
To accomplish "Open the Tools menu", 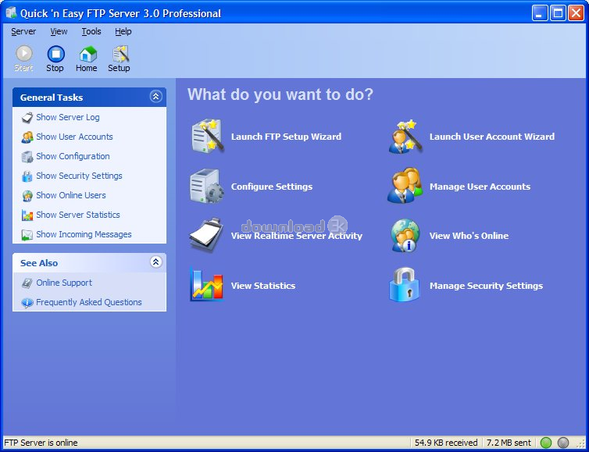I will click(x=91, y=31).
